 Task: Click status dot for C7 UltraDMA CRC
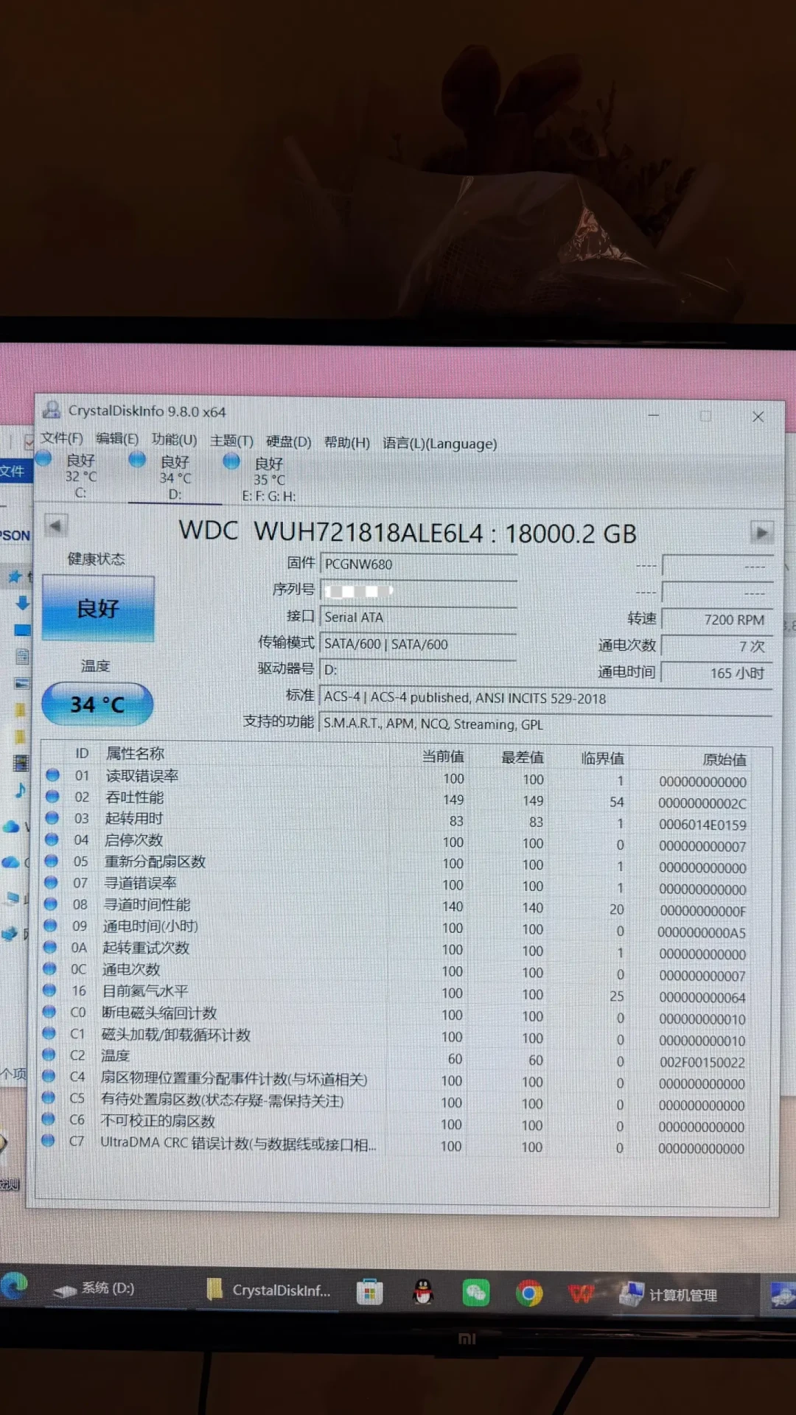(48, 1140)
